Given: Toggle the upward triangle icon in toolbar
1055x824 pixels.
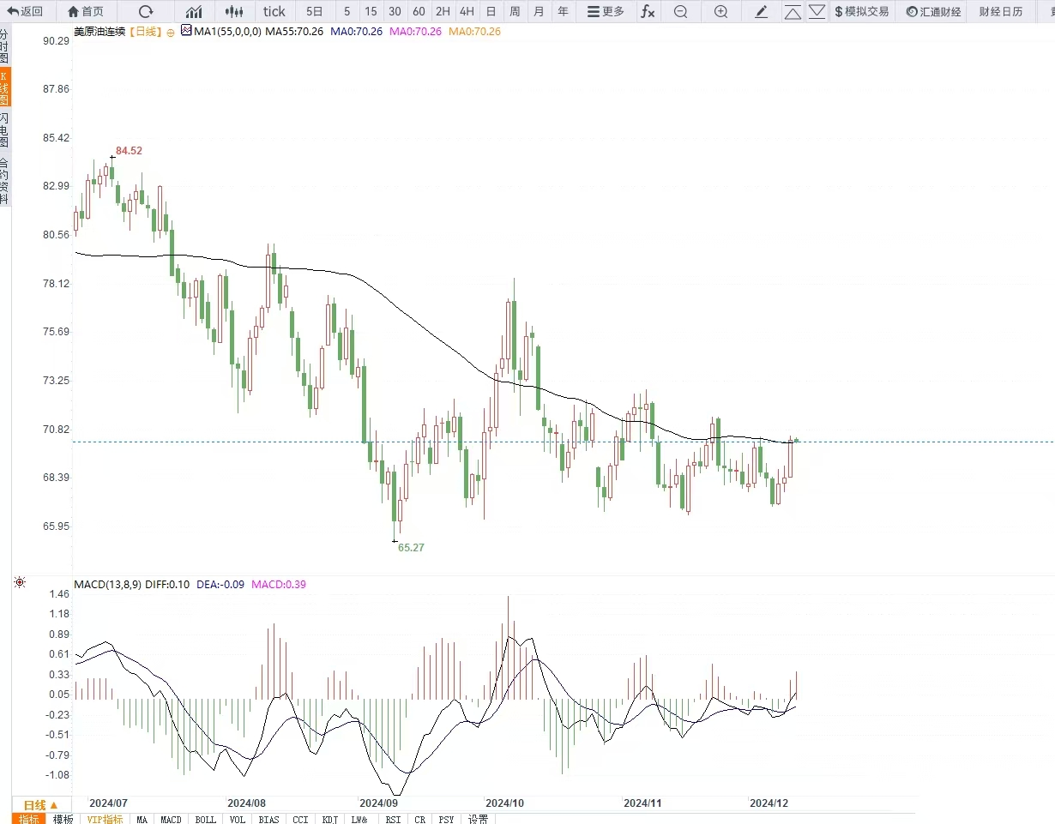Looking at the screenshot, I should click(x=793, y=11).
